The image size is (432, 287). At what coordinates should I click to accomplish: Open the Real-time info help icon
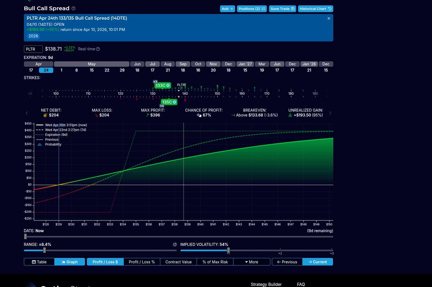tap(98, 49)
